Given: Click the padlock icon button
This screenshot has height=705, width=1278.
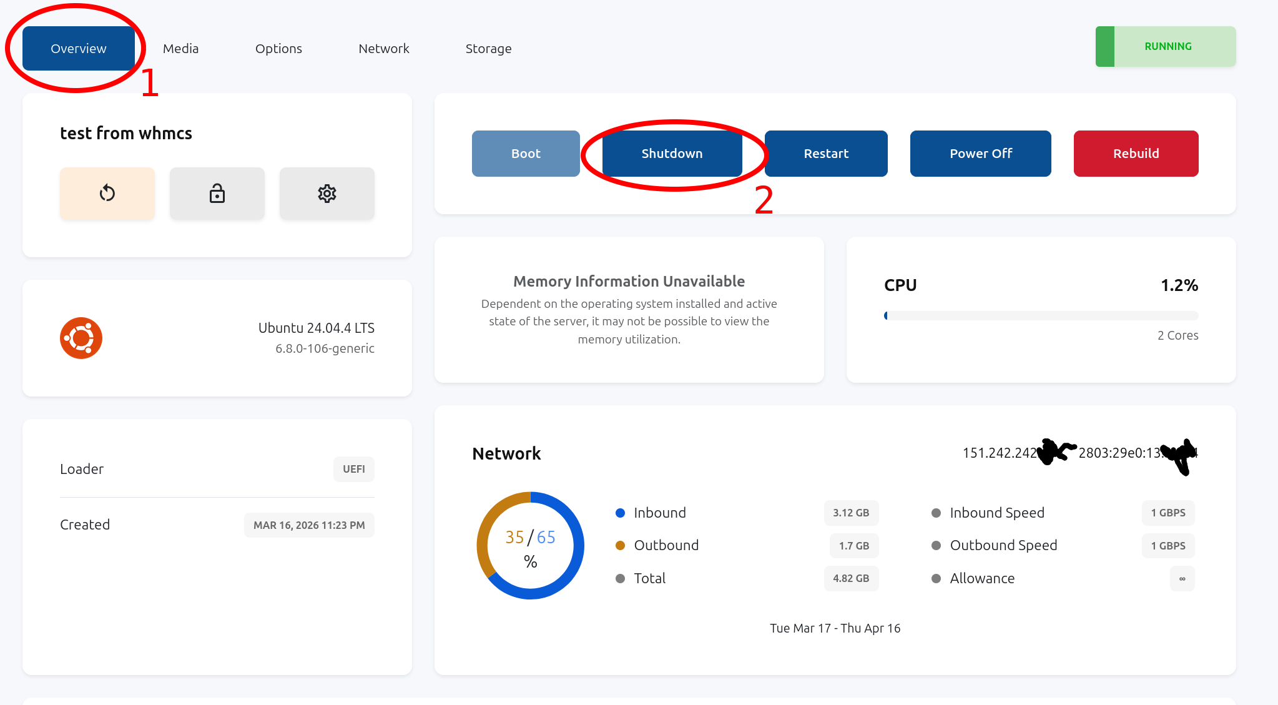Looking at the screenshot, I should point(217,193).
